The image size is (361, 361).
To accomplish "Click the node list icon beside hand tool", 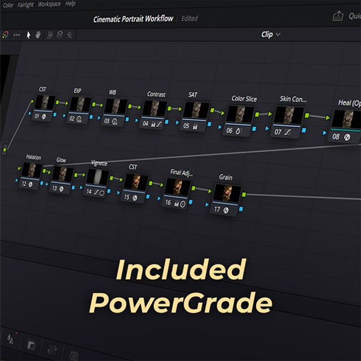I will (50, 35).
